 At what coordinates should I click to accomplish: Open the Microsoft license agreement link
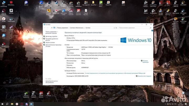(x=115, y=73)
